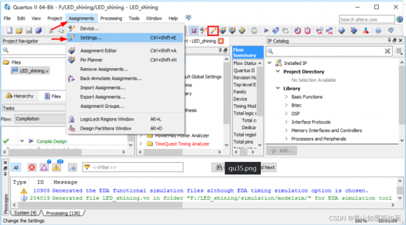Click inside the Search altera.com field
Viewport: 406px width, 225px height.
365,19
